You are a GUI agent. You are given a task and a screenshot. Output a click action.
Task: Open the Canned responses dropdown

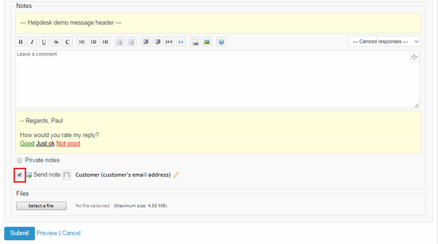384,41
